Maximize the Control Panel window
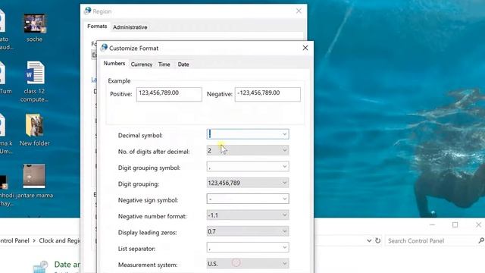The image size is (485, 273). [x=455, y=225]
